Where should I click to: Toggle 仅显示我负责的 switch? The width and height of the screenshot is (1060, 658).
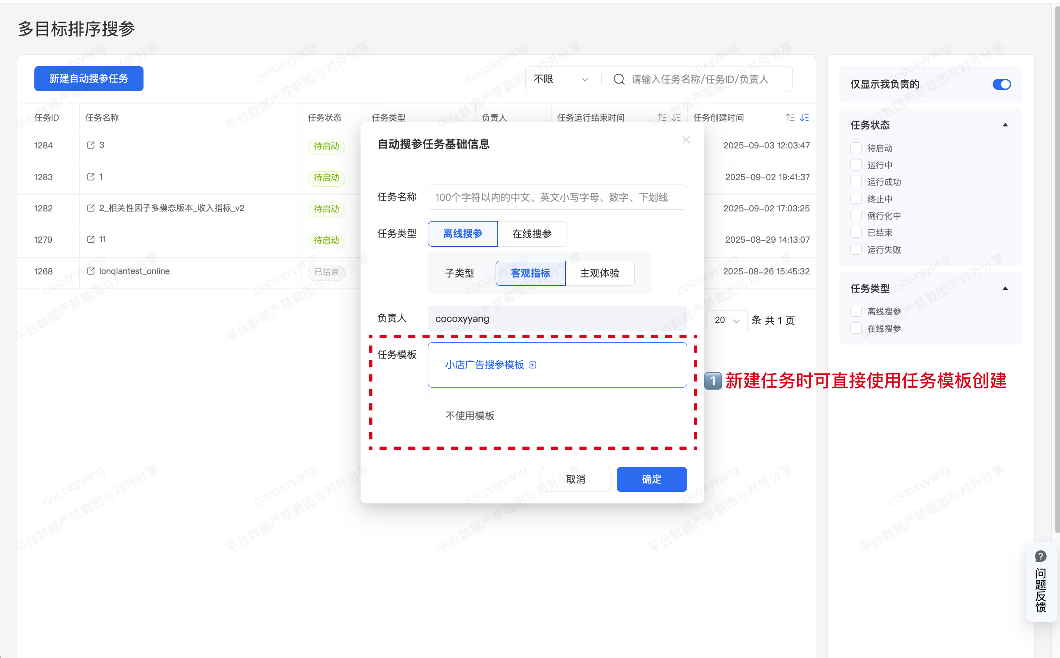click(1001, 84)
